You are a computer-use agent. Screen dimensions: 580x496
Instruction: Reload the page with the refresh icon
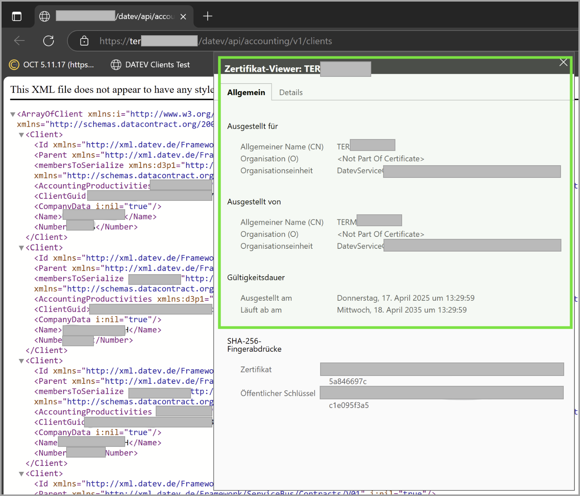coord(48,41)
